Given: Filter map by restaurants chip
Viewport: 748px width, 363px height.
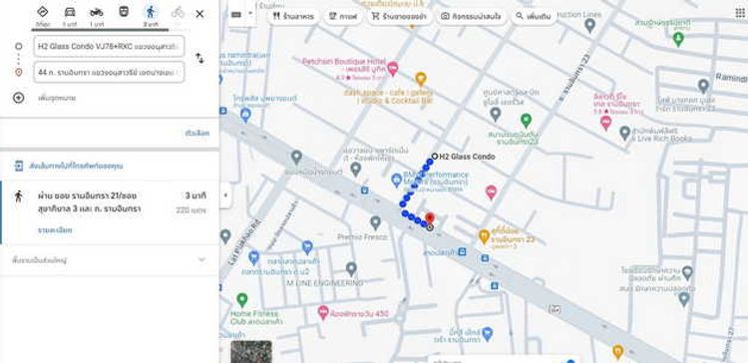Looking at the screenshot, I should click(293, 16).
